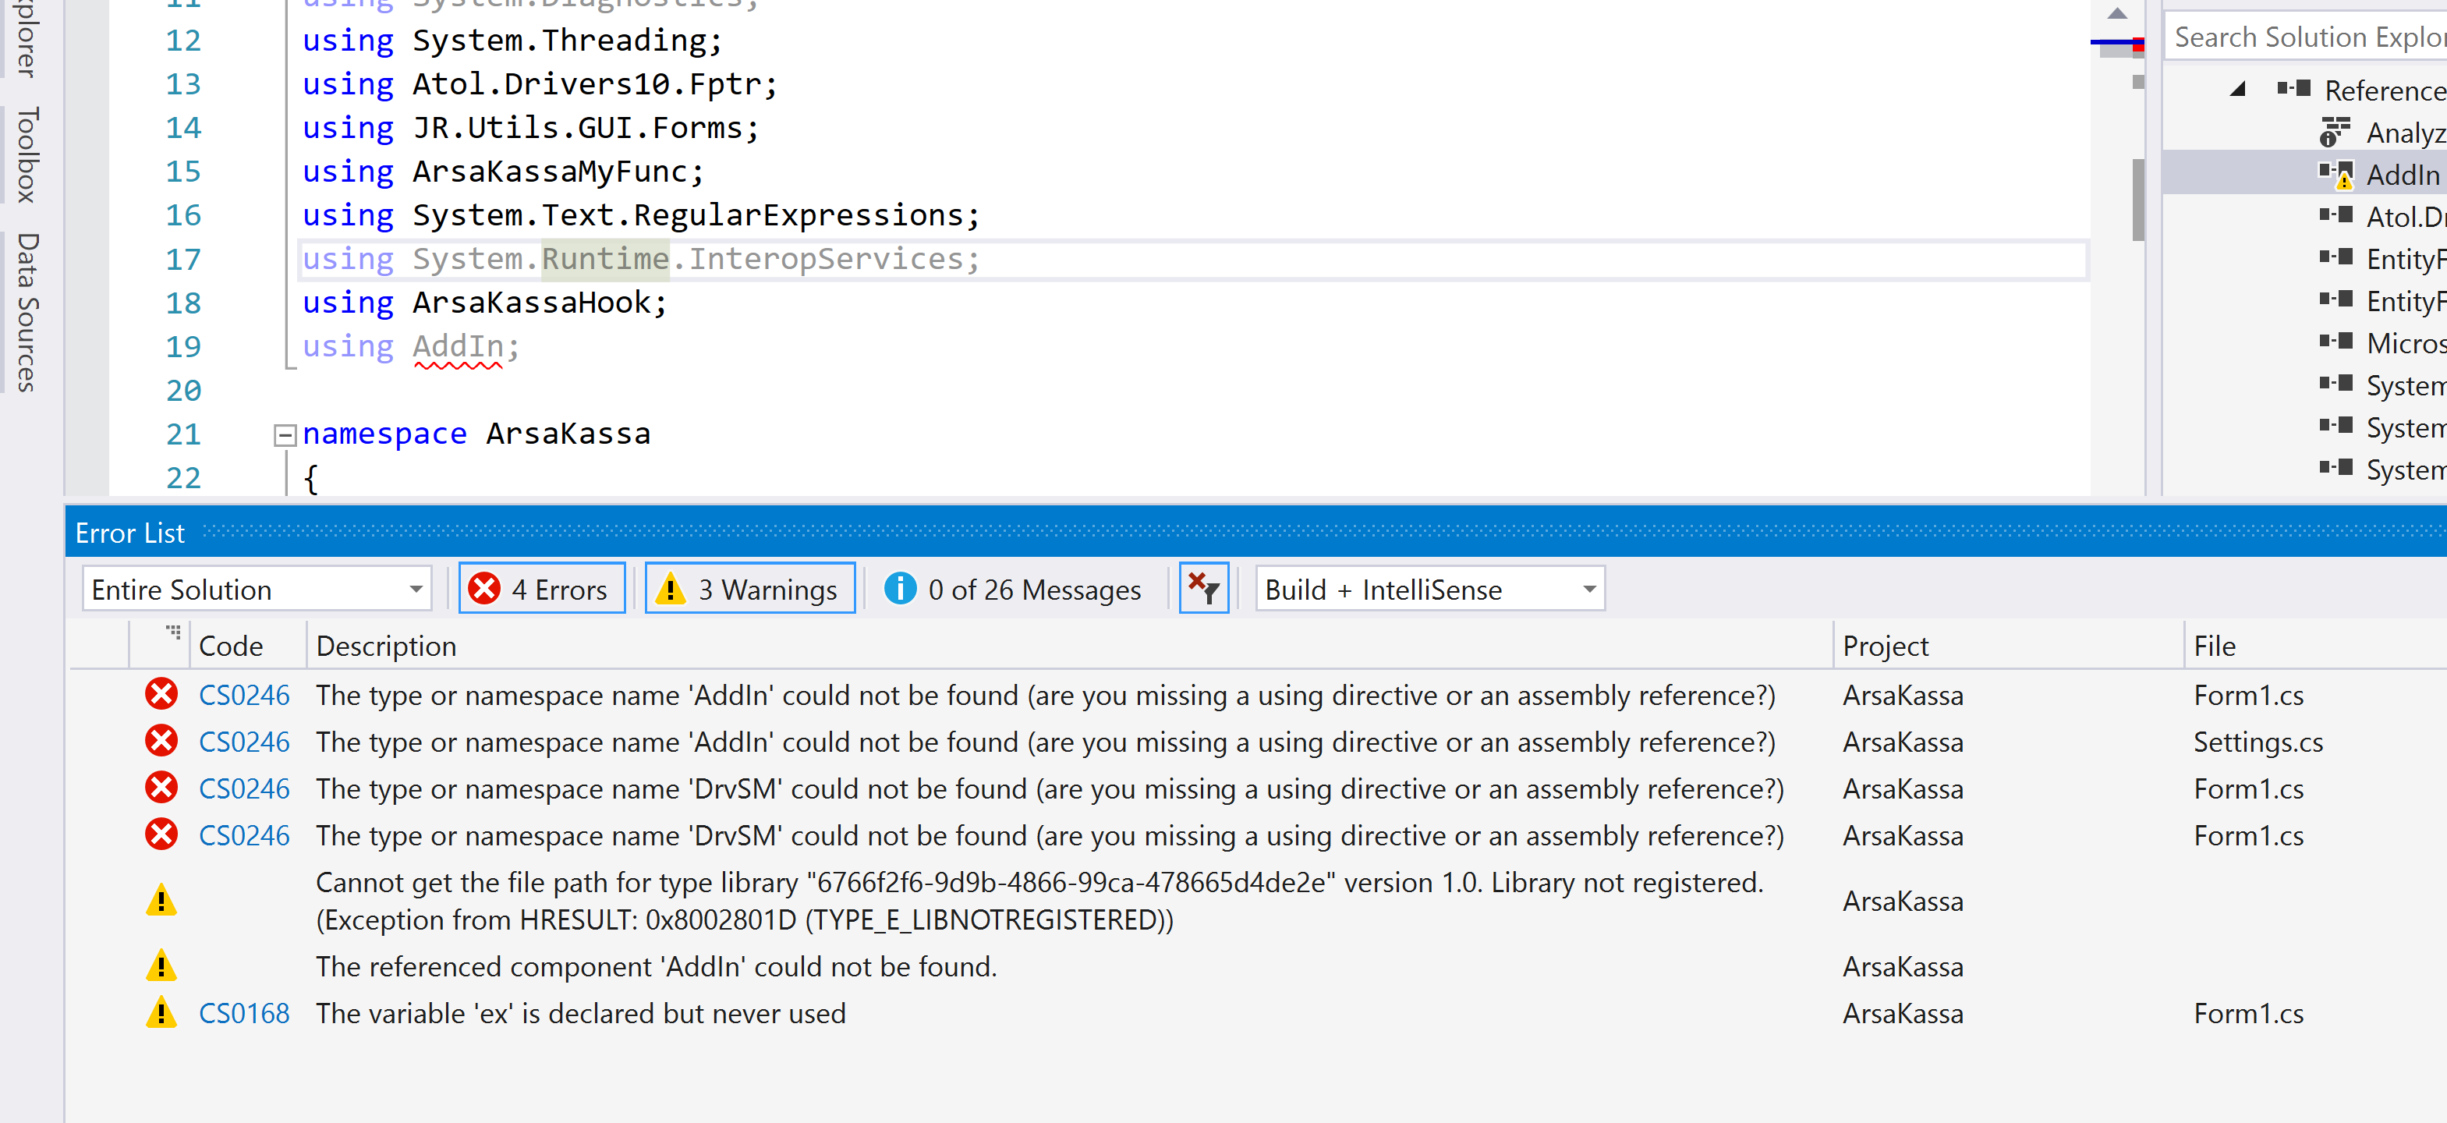Click the error list column grip icon
This screenshot has width=2447, height=1123.
(173, 632)
